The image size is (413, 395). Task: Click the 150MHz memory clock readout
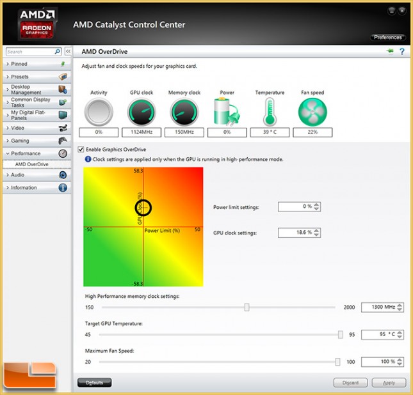pyautogui.click(x=184, y=132)
